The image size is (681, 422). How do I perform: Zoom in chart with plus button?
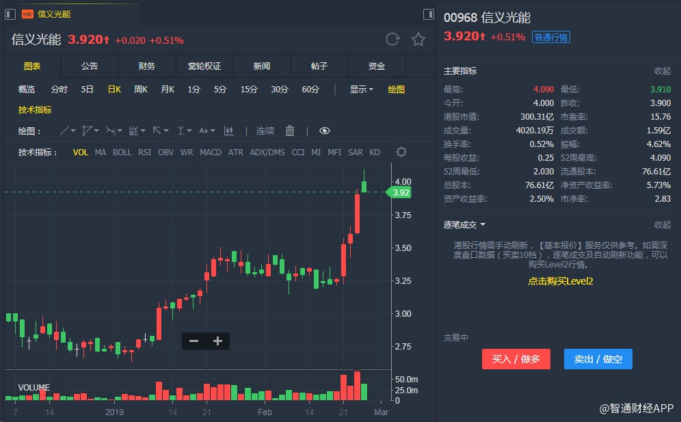click(218, 341)
